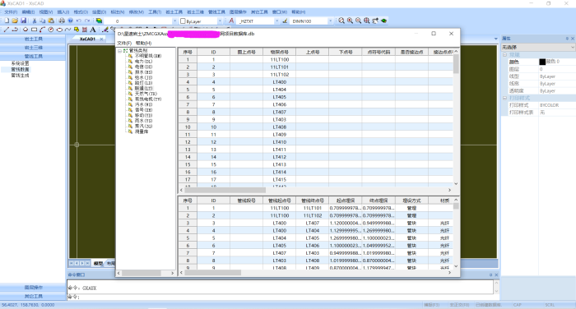
Task: Collapse the 管线类别 tree root node
Action: pyautogui.click(x=120, y=51)
